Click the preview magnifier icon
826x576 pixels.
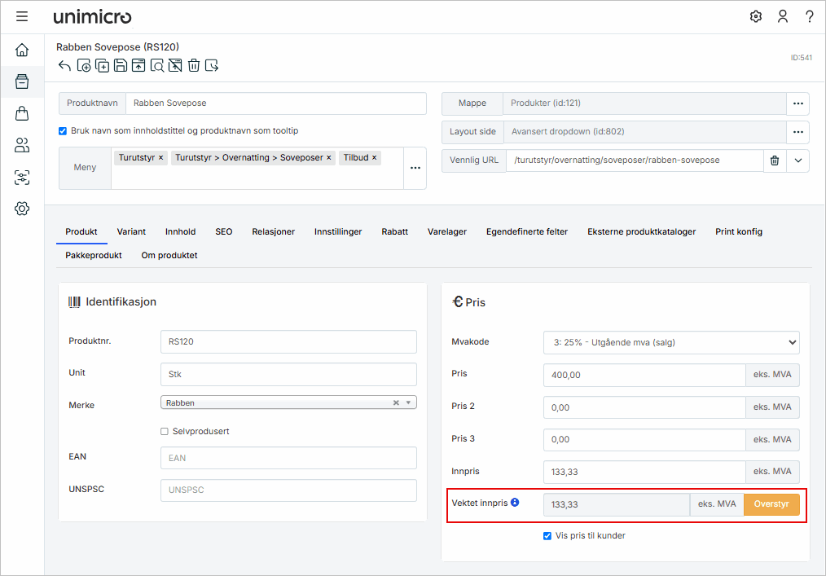157,65
